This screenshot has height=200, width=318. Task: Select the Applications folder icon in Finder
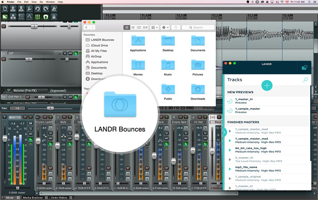(138, 40)
